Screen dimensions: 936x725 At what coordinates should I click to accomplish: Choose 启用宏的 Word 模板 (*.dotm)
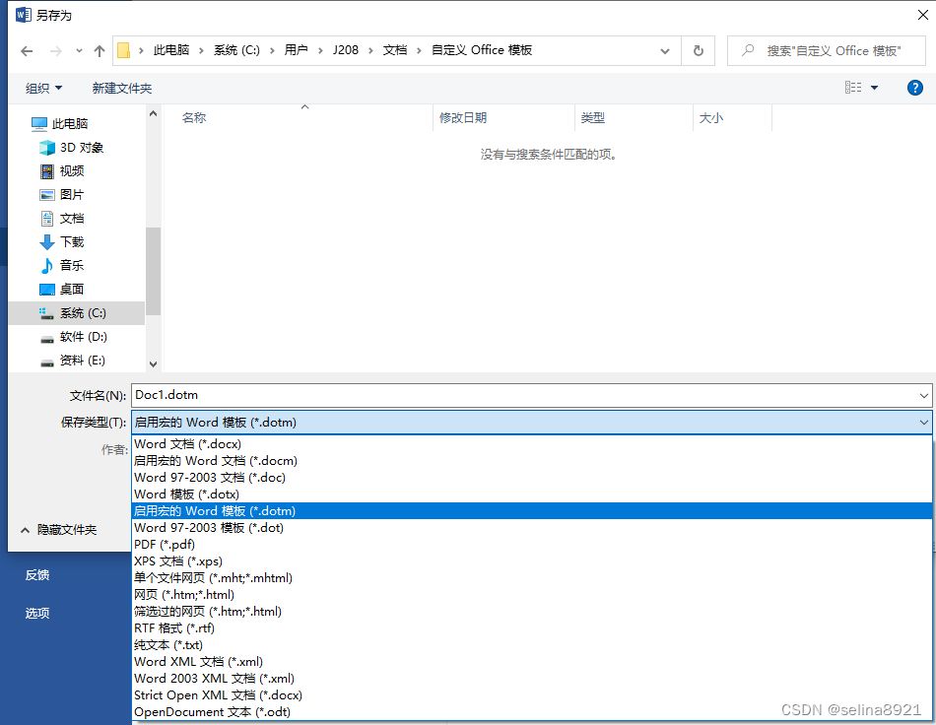pos(531,511)
